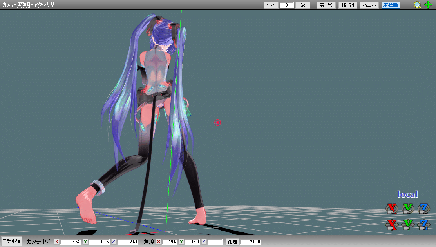Click the Go button

pos(302,5)
